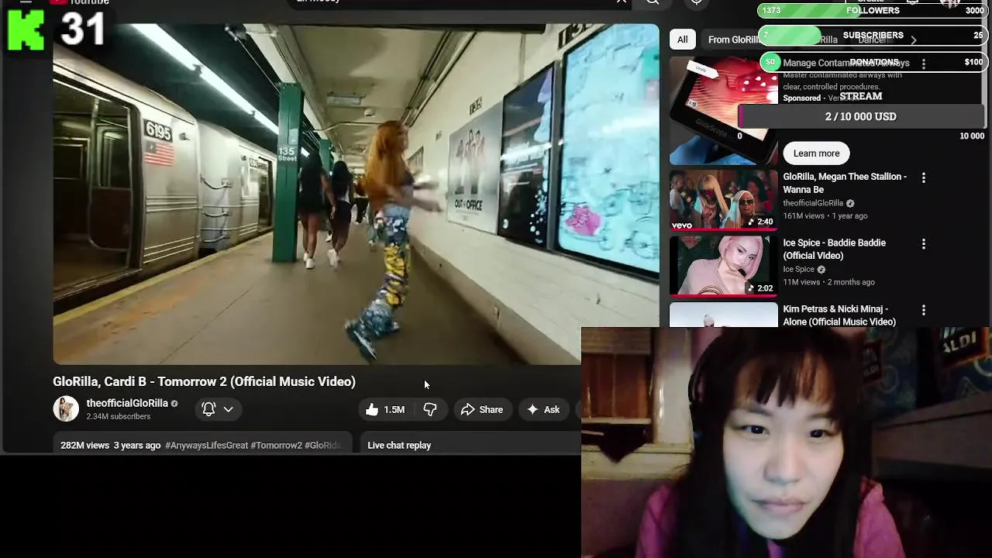The image size is (992, 558).
Task: Open more options for the Kim Petras Alone video
Action: coord(923,310)
